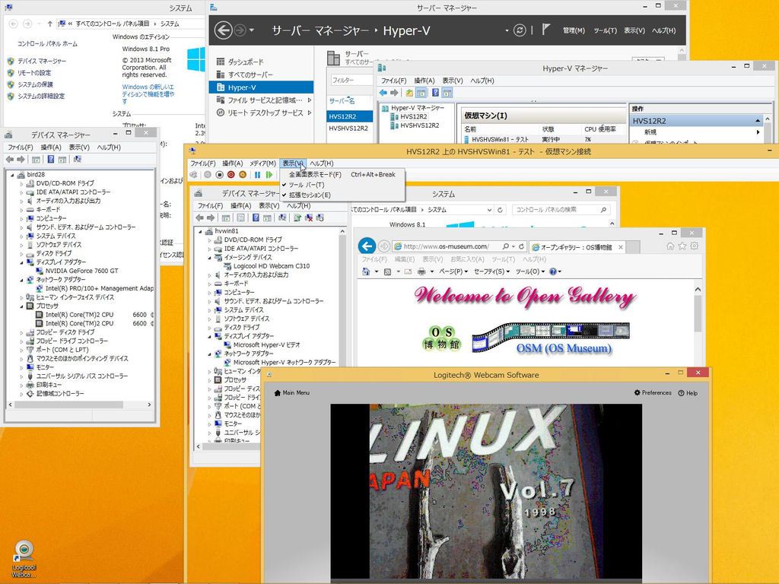Select NVIDIA GeForce 7600 GT device
The height and width of the screenshot is (584, 779).
(82, 271)
